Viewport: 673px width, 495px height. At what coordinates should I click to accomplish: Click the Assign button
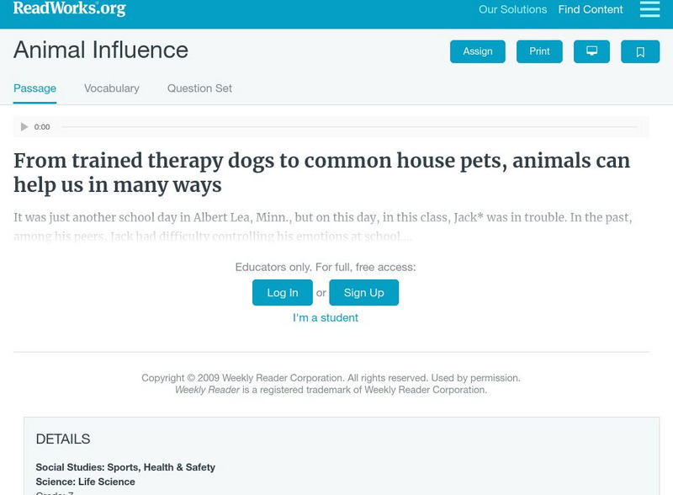(x=478, y=51)
